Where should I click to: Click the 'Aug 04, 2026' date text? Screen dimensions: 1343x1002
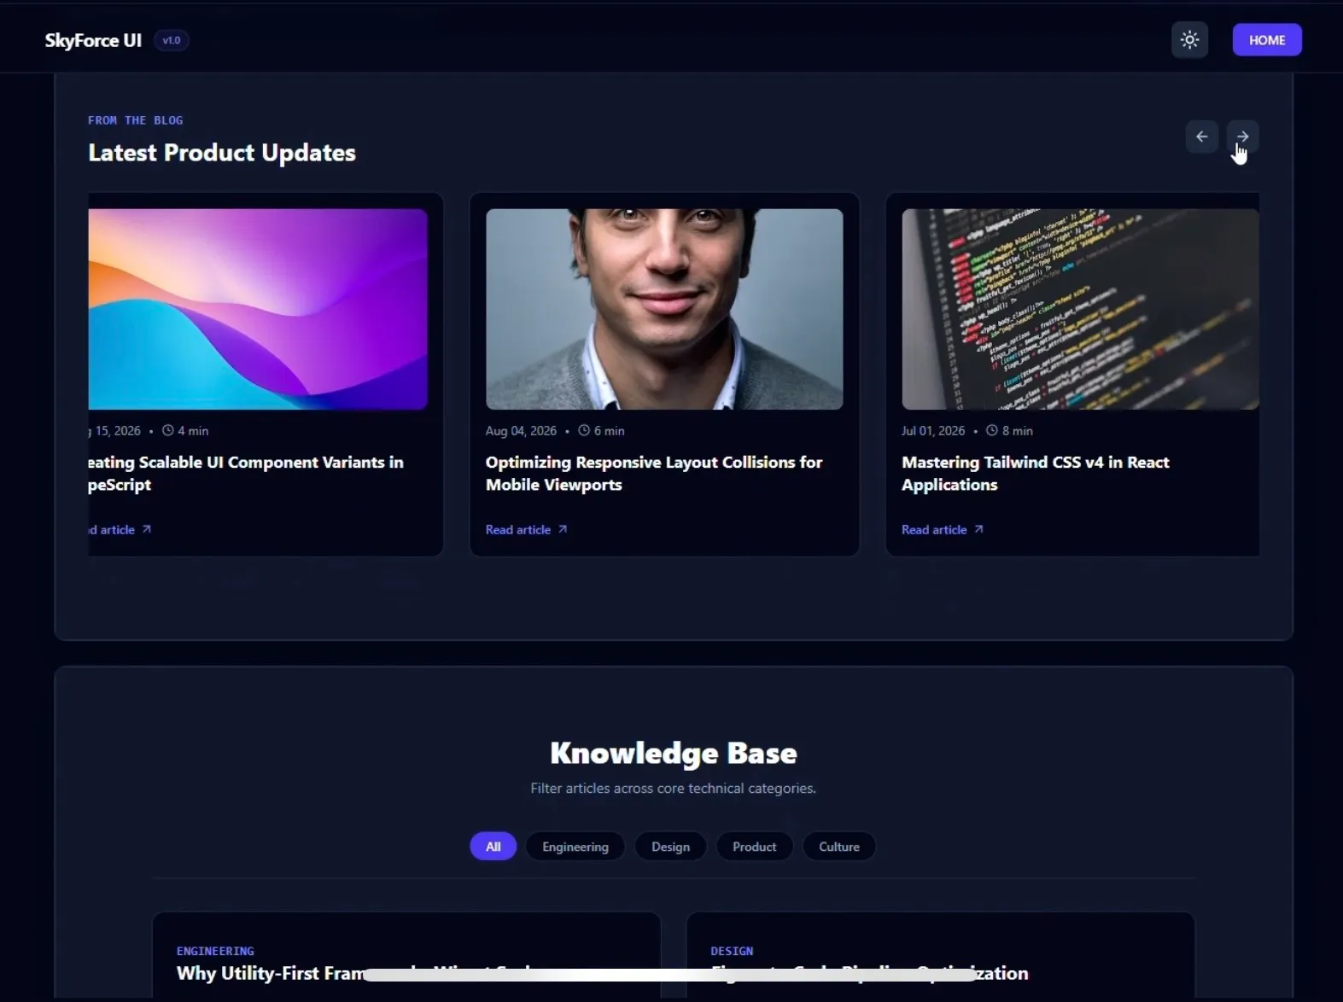click(521, 431)
